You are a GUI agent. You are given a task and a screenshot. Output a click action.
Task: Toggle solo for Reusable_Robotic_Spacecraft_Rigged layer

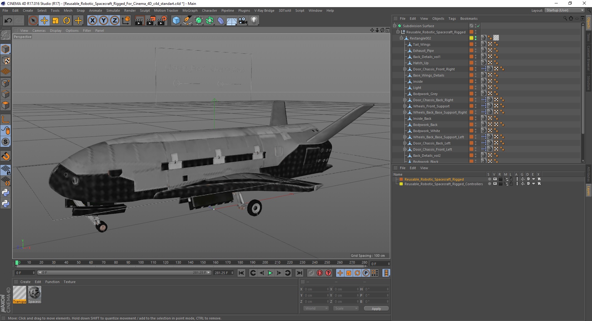489,179
